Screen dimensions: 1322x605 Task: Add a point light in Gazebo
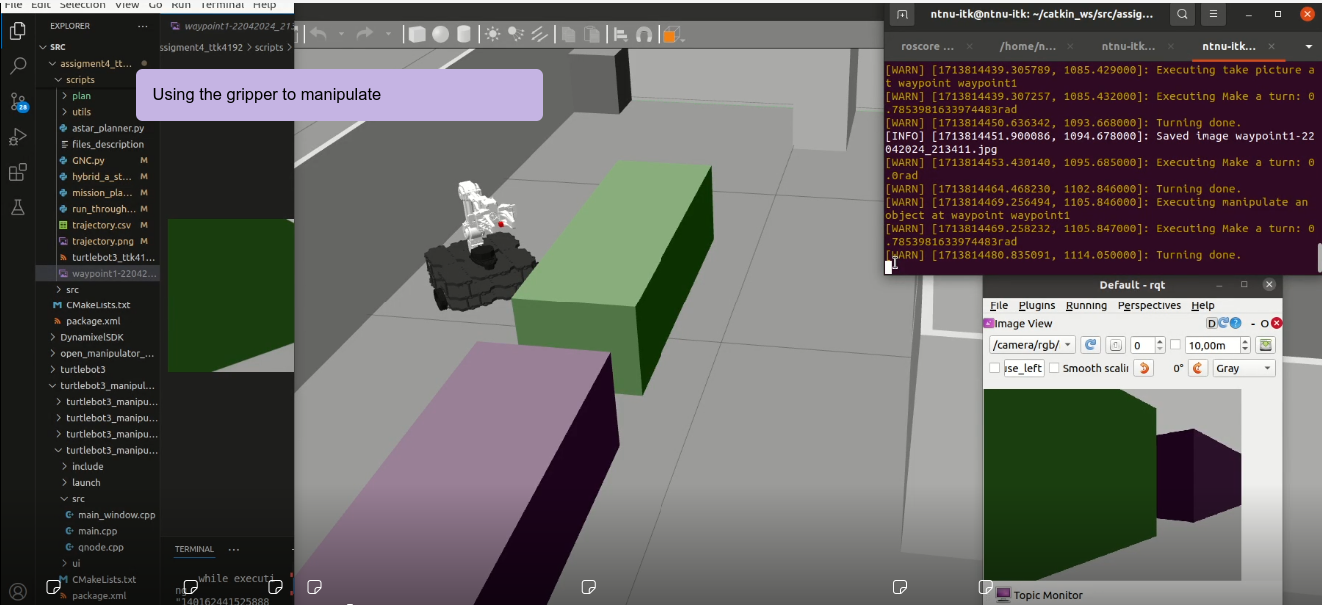coord(493,34)
